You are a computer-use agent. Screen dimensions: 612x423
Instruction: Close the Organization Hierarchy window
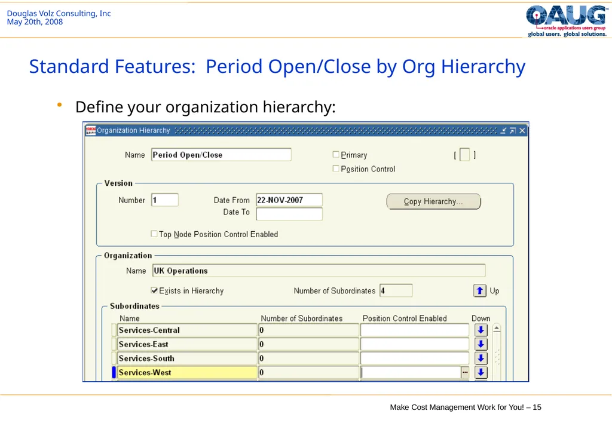pyautogui.click(x=522, y=131)
